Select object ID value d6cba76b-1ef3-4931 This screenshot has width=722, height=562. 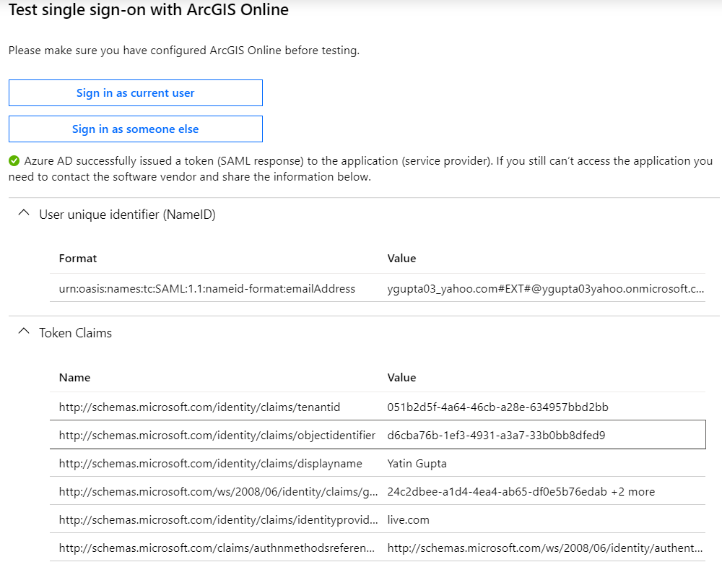click(497, 436)
